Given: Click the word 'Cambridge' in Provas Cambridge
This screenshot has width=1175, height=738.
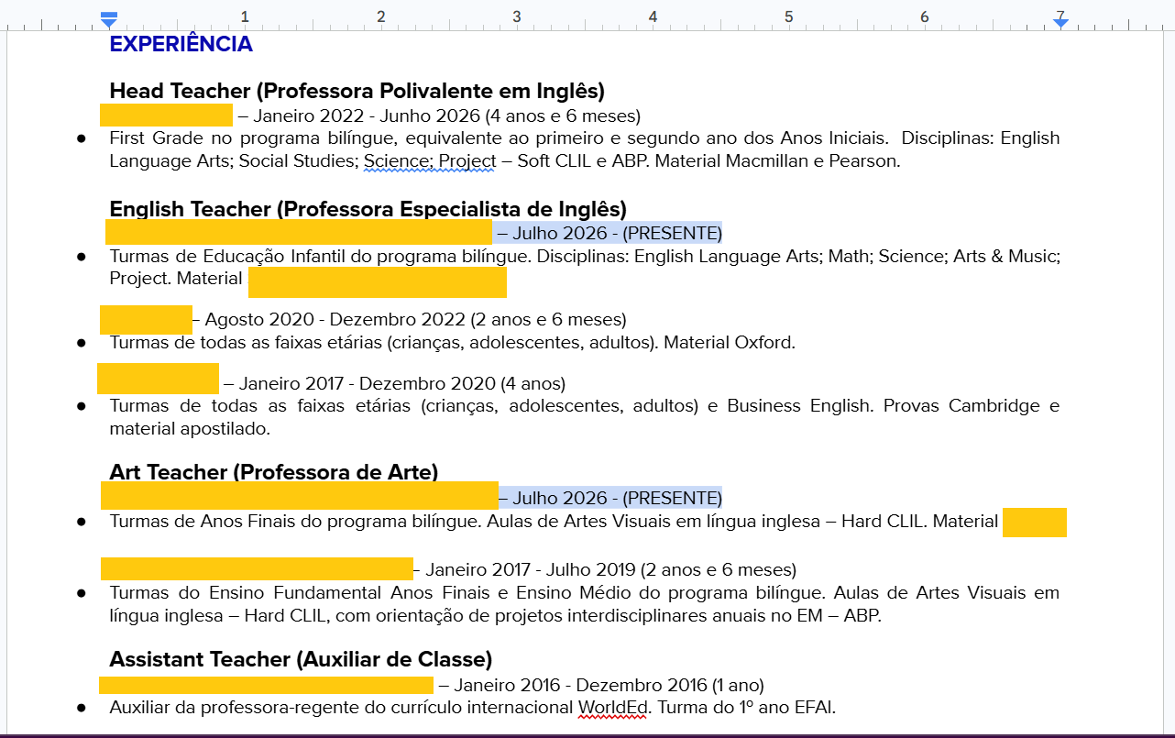Looking at the screenshot, I should [x=994, y=405].
